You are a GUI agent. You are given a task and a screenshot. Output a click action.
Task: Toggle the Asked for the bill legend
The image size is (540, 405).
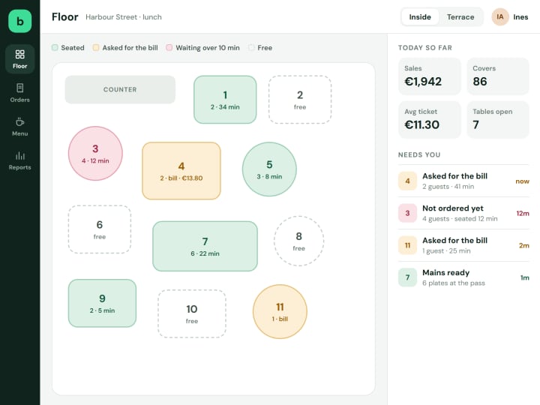tap(125, 47)
